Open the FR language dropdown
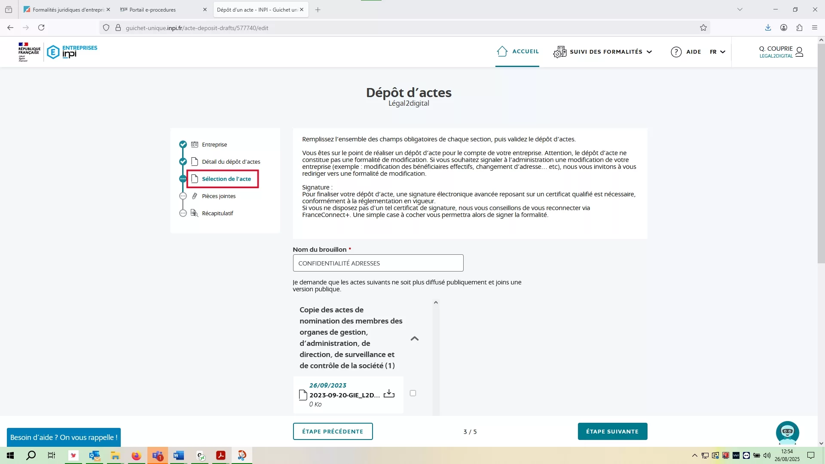 pos(717,52)
